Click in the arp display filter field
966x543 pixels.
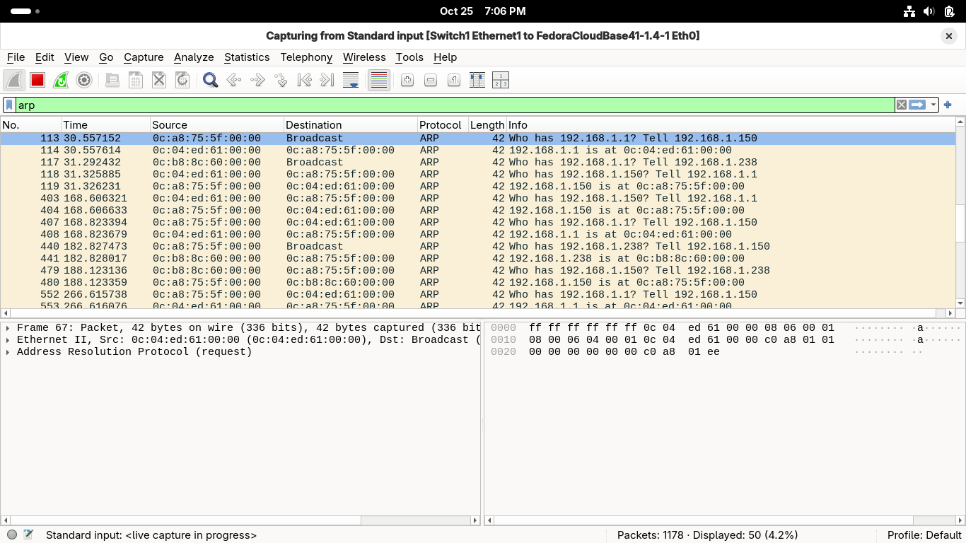click(453, 105)
